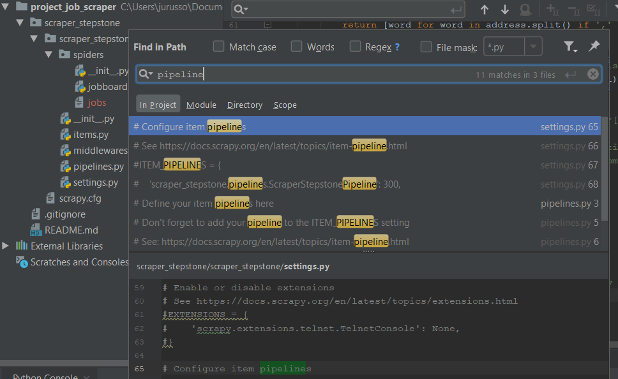Jump to next occurrence with down arrow

click(504, 10)
